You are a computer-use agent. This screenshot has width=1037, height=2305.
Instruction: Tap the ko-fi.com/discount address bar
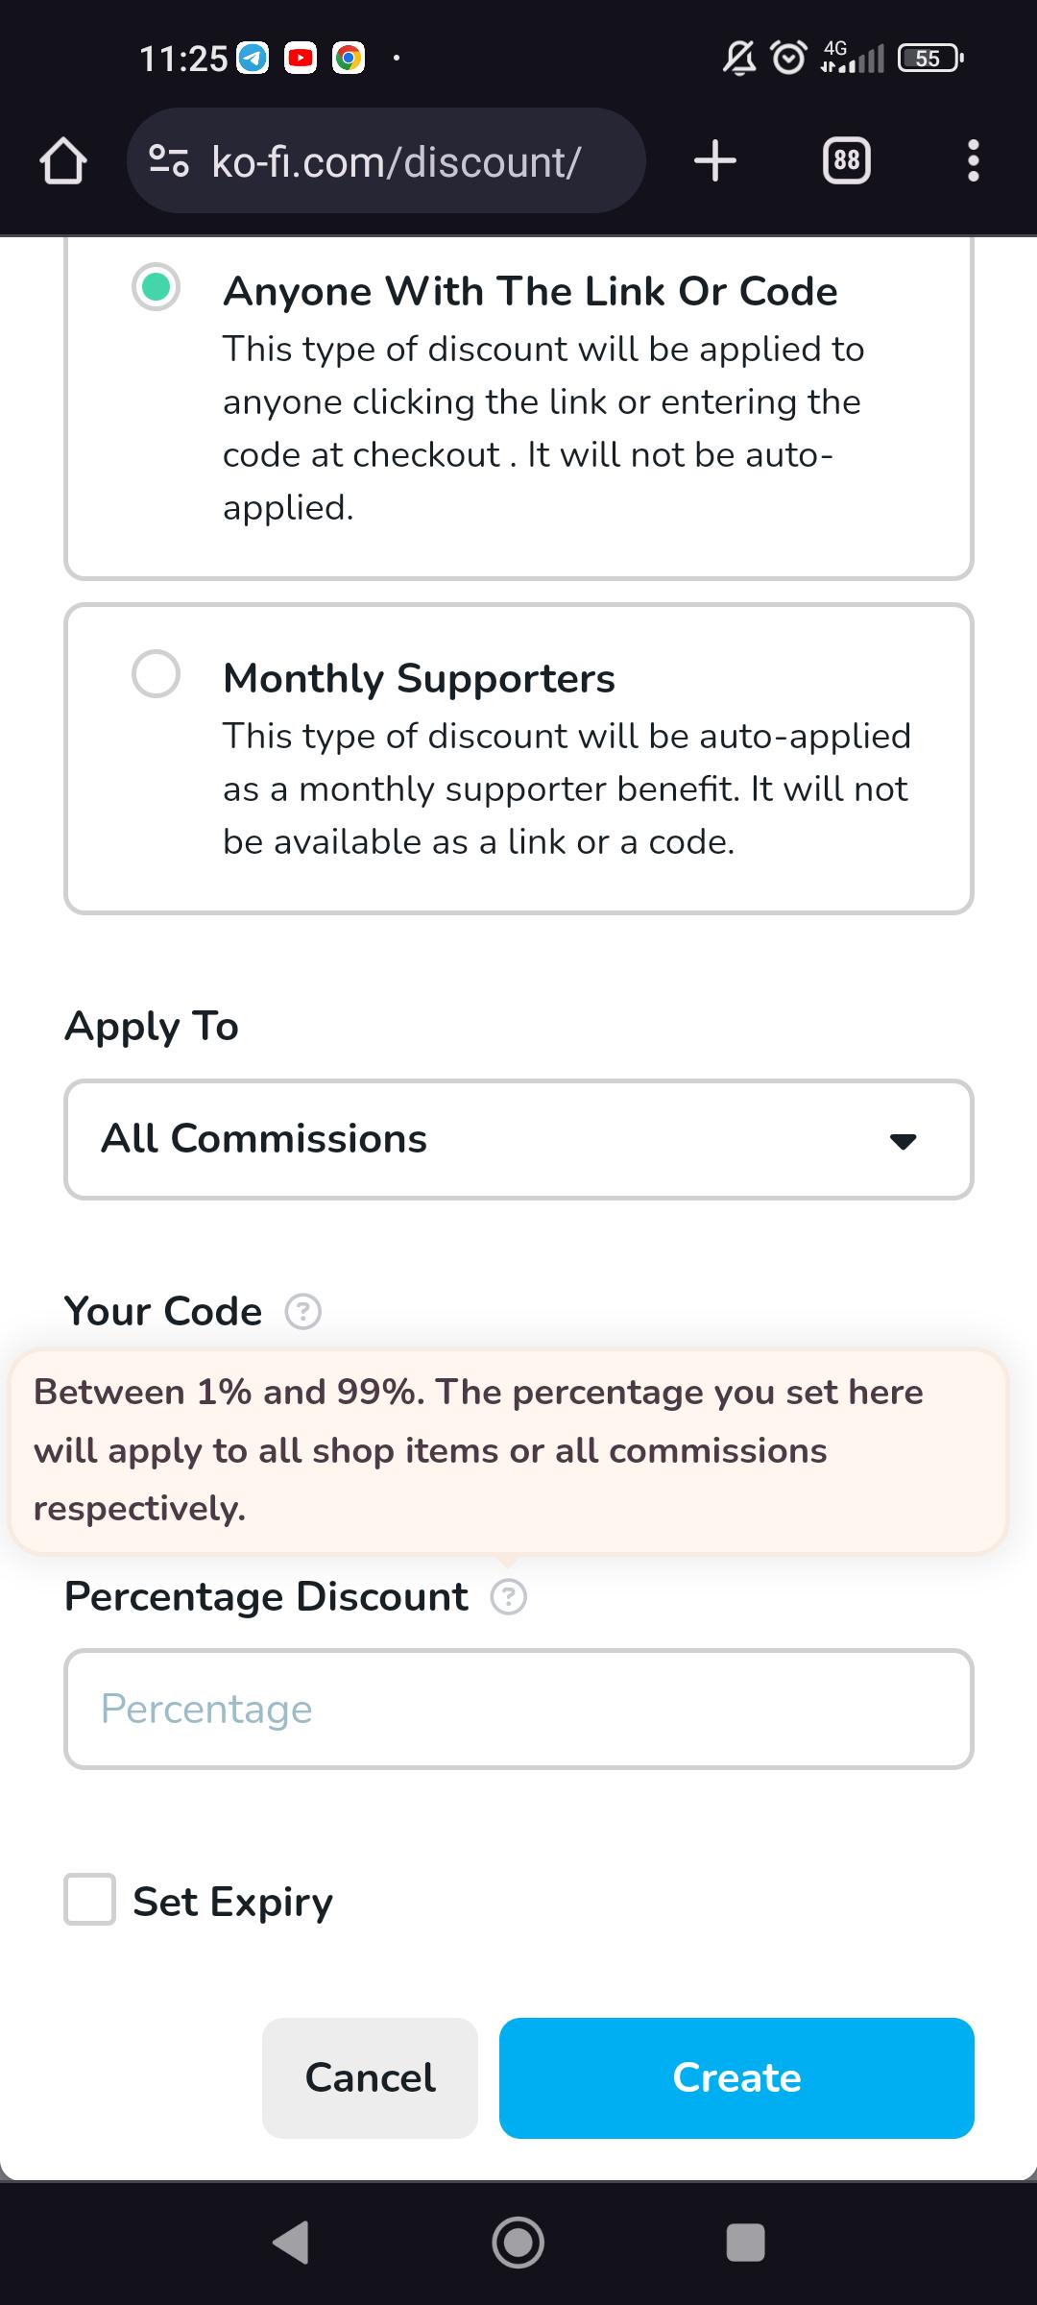[396, 161]
